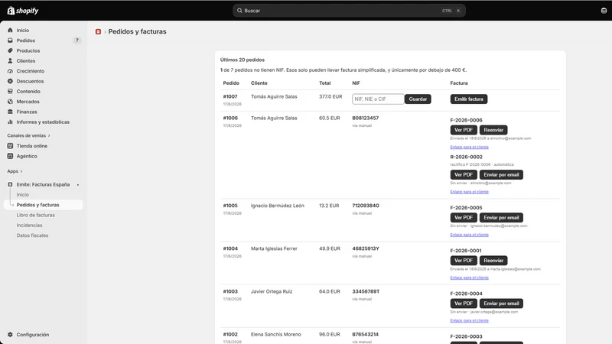Image resolution: width=612 pixels, height=344 pixels.
Task: Click the Pedidos inbox icon
Action: click(10, 41)
